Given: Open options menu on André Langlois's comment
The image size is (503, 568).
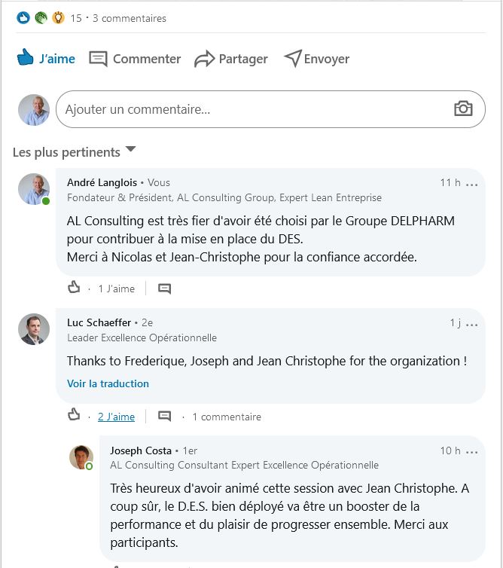Looking at the screenshot, I should (x=472, y=183).
